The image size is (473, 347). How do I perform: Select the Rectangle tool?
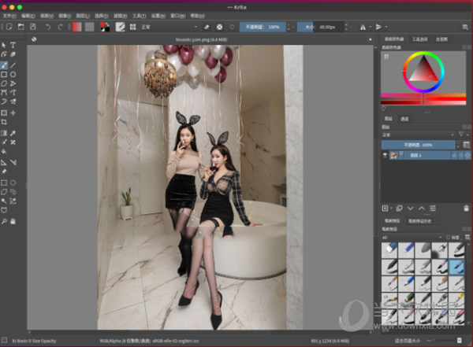tap(4, 75)
